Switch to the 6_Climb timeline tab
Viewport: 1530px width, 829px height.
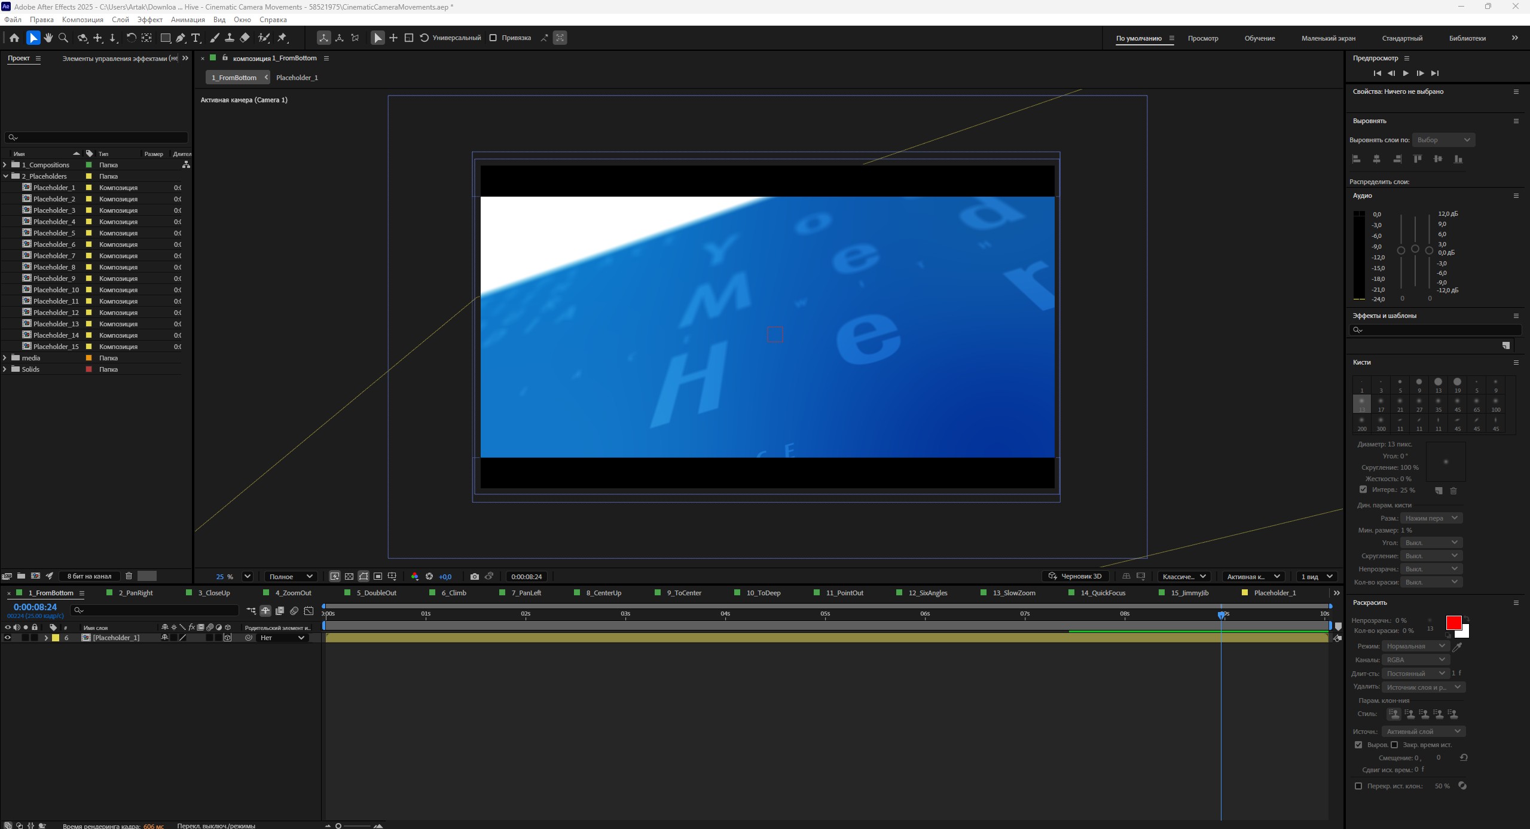(454, 593)
